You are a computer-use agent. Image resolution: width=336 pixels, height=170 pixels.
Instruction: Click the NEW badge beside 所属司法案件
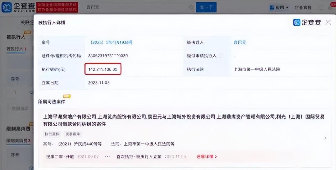point(67,96)
